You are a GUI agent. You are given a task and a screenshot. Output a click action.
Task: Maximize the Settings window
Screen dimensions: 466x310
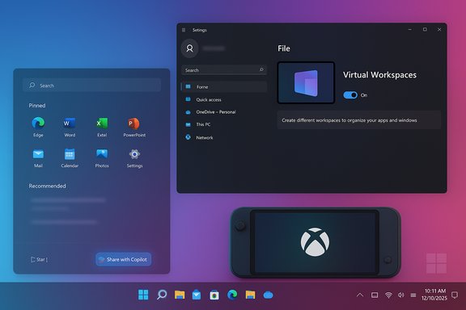click(425, 30)
